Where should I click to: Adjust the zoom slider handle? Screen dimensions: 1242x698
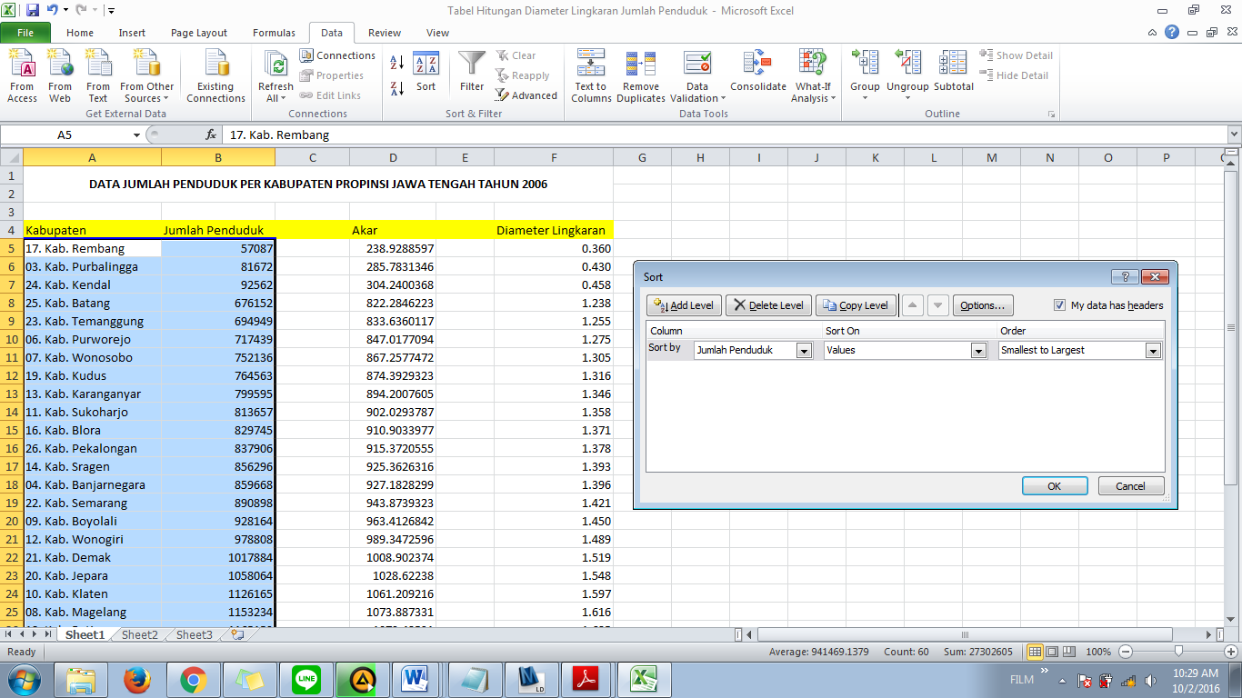pyautogui.click(x=1178, y=652)
